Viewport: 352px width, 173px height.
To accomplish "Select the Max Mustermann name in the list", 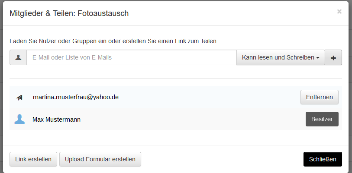I will (57, 119).
